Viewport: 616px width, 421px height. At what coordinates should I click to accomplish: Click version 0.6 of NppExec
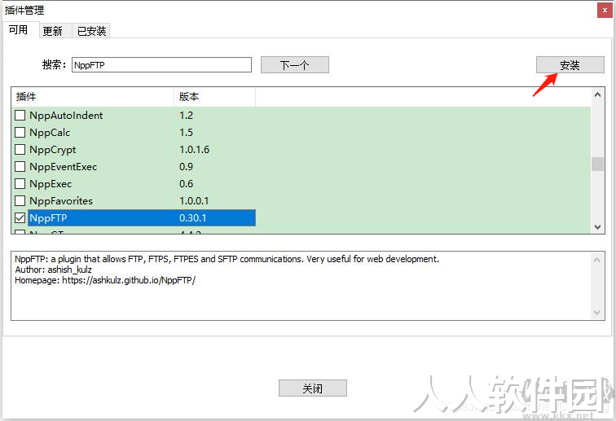point(187,184)
